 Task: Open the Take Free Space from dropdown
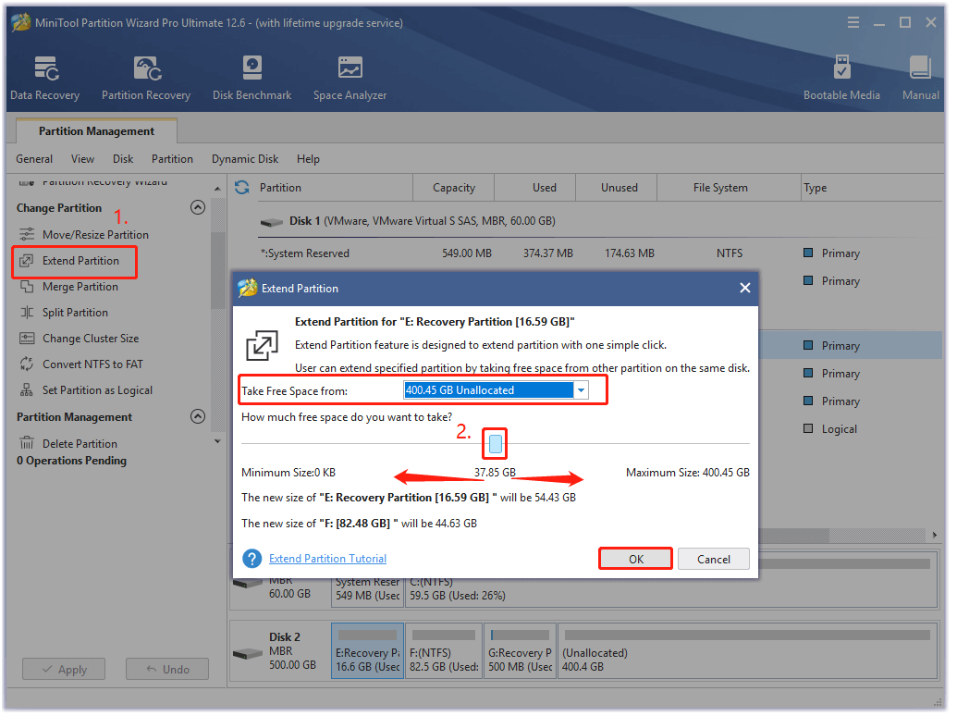[x=581, y=390]
